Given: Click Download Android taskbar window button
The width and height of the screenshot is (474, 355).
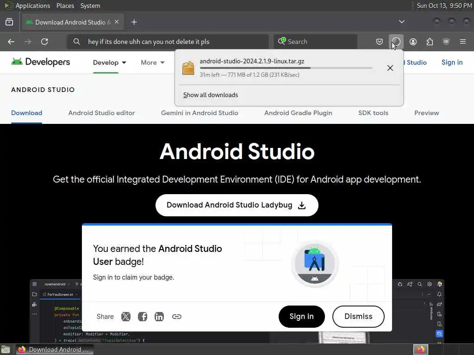Looking at the screenshot, I should click(55, 349).
